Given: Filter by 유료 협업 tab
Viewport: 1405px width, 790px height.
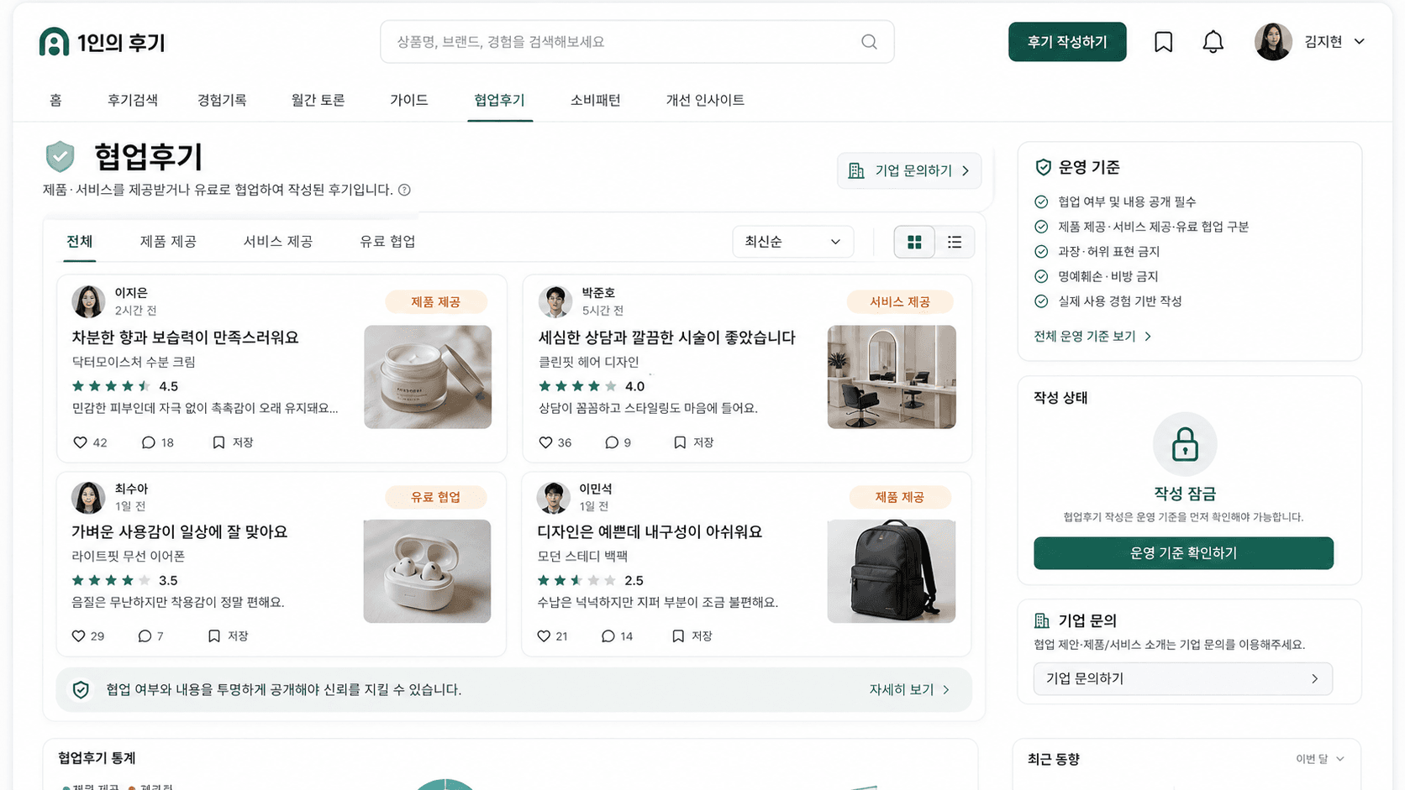Looking at the screenshot, I should (387, 242).
